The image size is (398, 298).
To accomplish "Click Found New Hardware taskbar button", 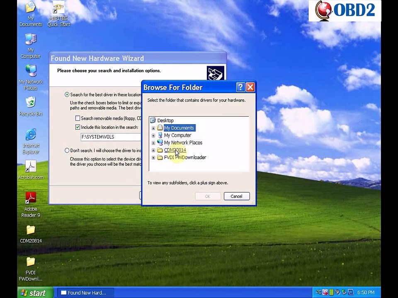I will (x=85, y=293).
